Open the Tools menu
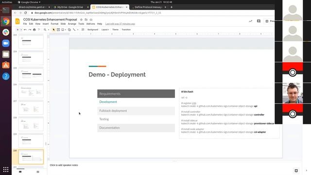 coord(81,24)
